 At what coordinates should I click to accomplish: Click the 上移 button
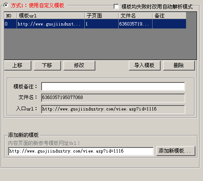pos(18,65)
